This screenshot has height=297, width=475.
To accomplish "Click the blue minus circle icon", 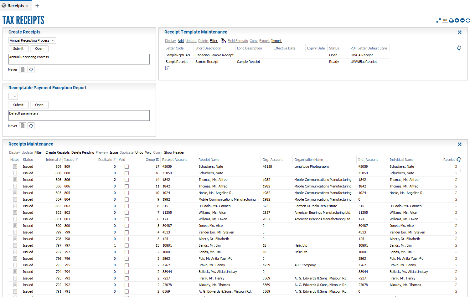I will coord(462,20).
